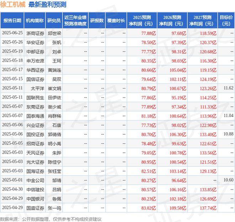This screenshot has height=222, width=235.
Task: Select the 中邮证券 row name
Action: coord(35,52)
